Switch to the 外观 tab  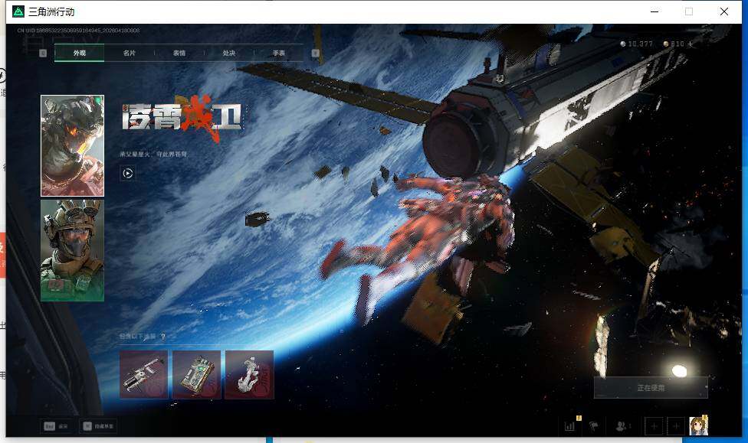(x=79, y=53)
